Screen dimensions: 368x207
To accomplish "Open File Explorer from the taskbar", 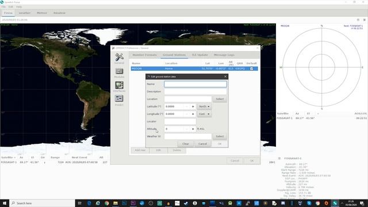I will point(116,203).
